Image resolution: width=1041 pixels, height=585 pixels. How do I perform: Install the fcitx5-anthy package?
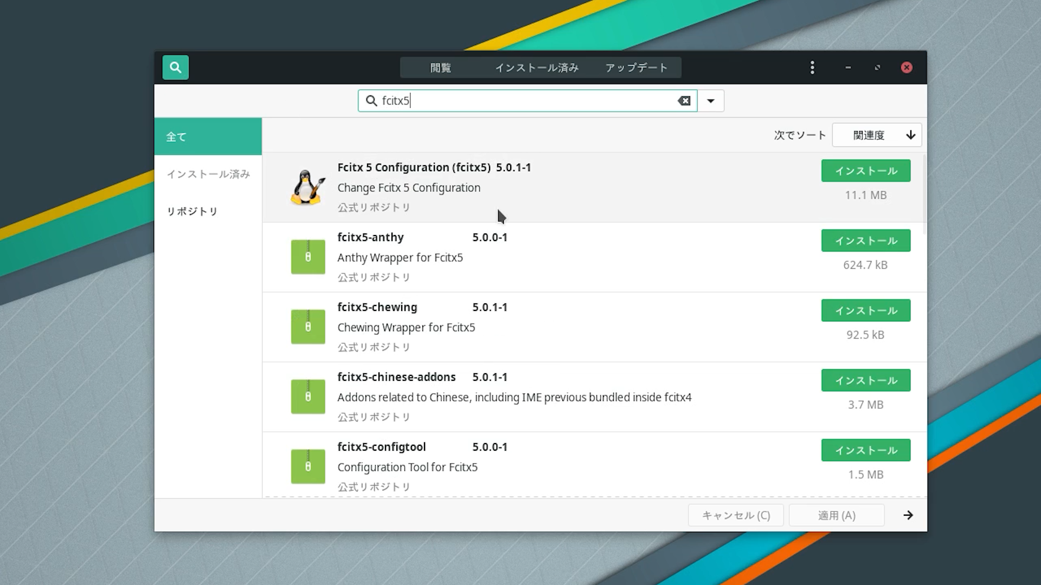pyautogui.click(x=865, y=240)
